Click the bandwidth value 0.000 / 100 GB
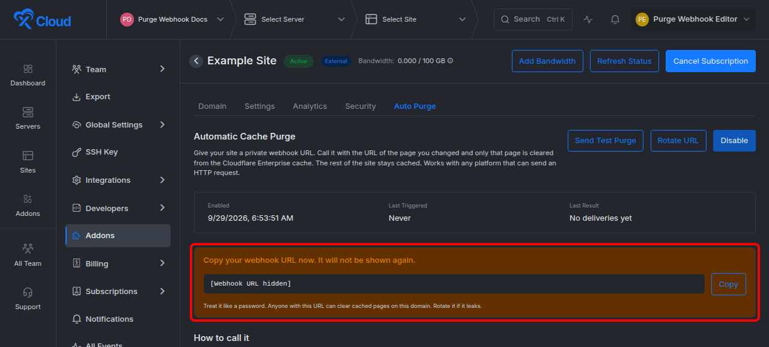The width and height of the screenshot is (769, 347). pyautogui.click(x=421, y=61)
